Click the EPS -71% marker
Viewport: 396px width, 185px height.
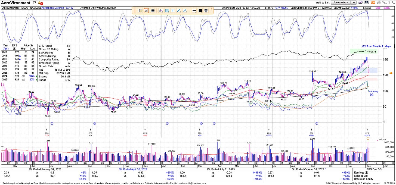(47, 133)
